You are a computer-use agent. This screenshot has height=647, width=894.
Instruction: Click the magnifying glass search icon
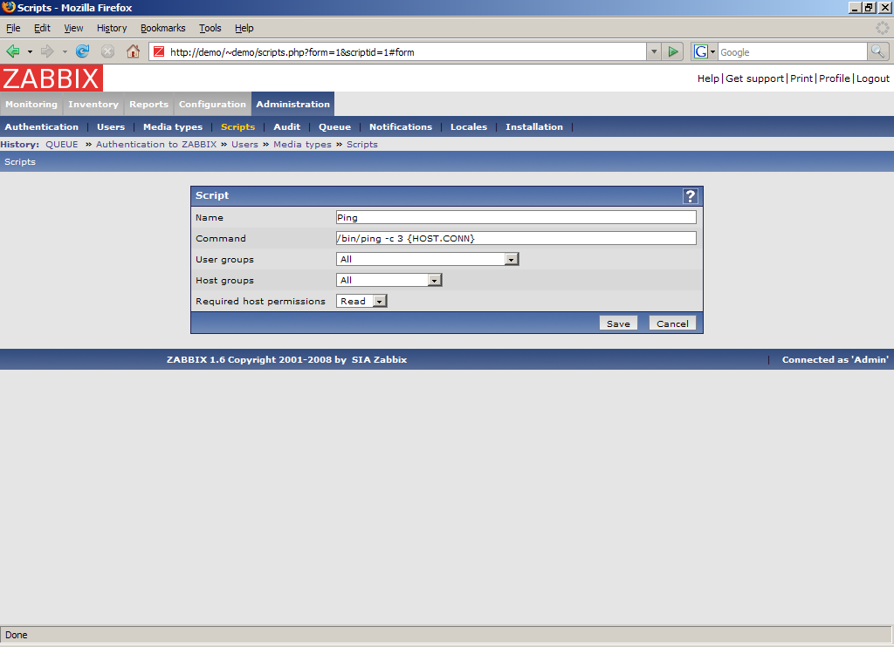877,51
